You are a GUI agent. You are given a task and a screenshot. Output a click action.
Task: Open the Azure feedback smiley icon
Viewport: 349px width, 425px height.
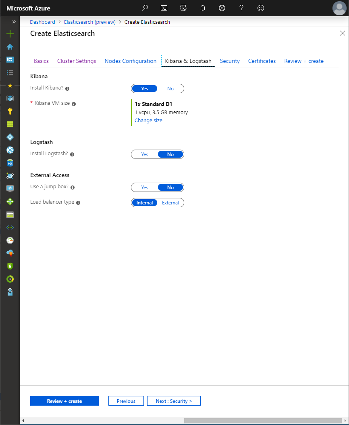(260, 8)
